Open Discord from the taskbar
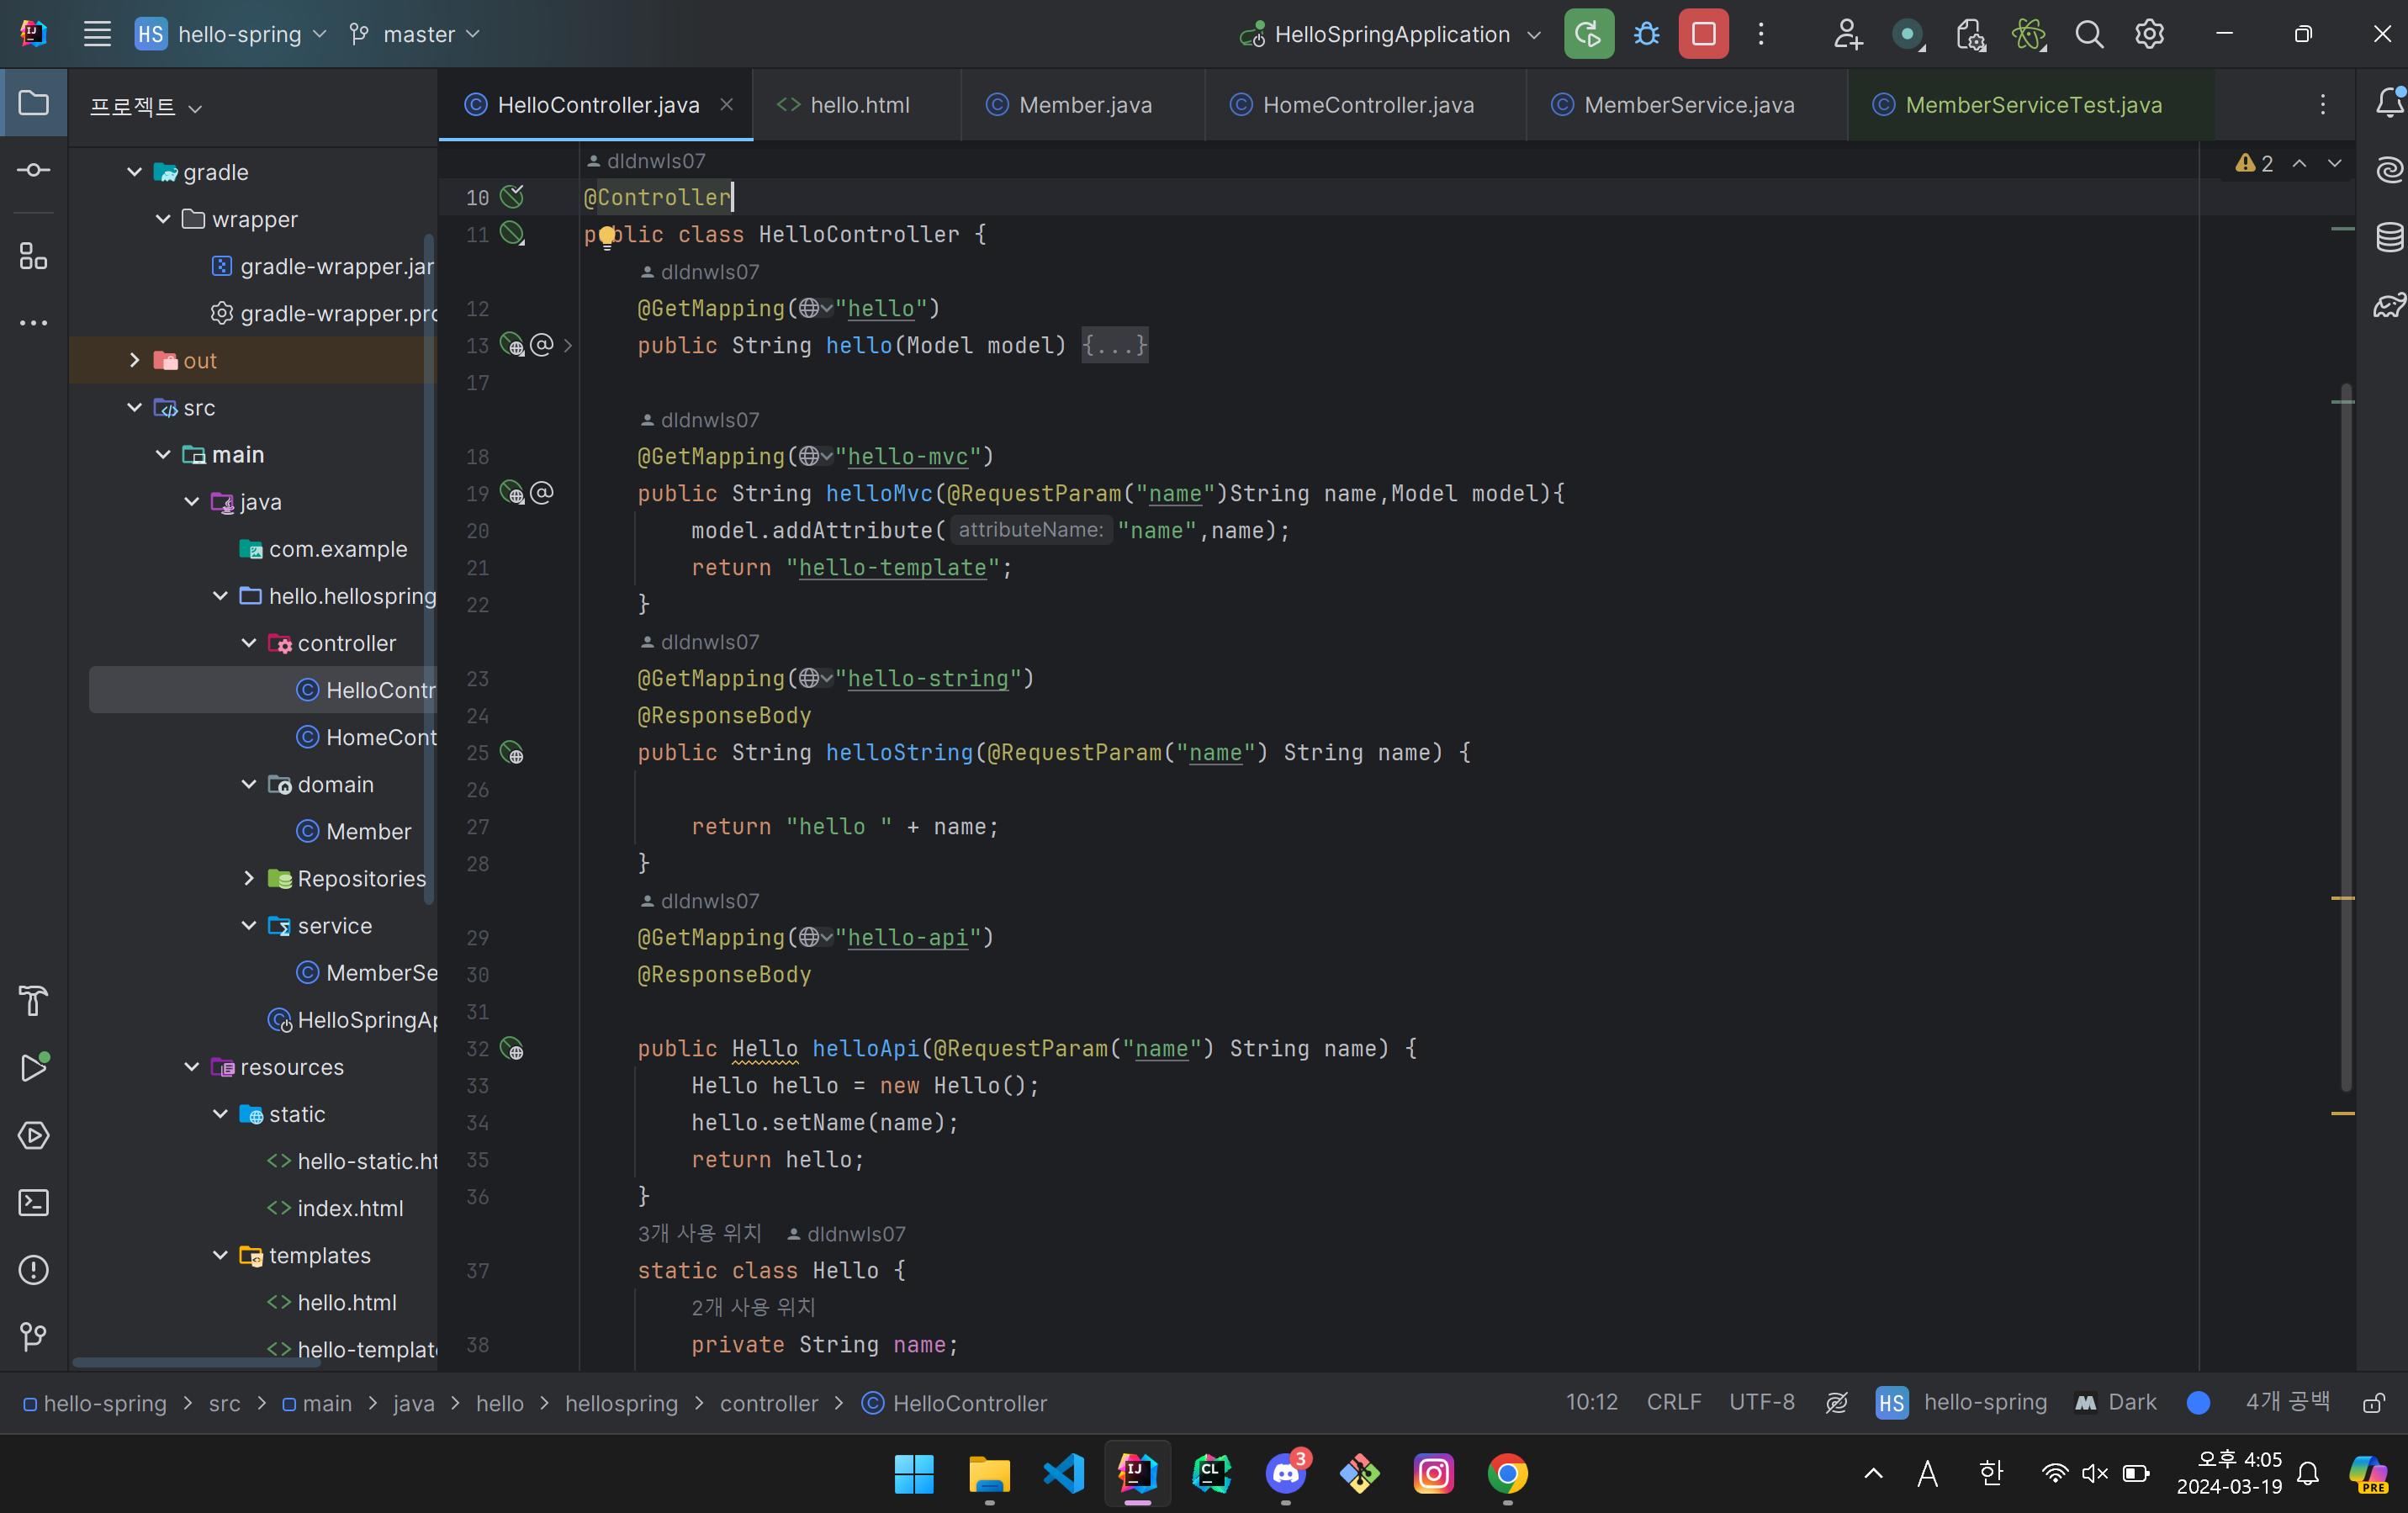Image resolution: width=2408 pixels, height=1513 pixels. click(1285, 1473)
